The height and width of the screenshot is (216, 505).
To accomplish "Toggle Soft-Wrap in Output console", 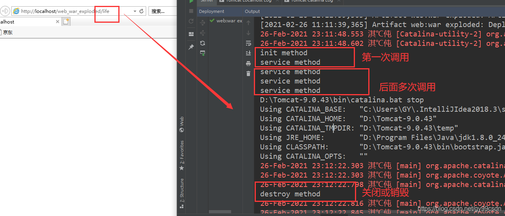I will (248, 43).
